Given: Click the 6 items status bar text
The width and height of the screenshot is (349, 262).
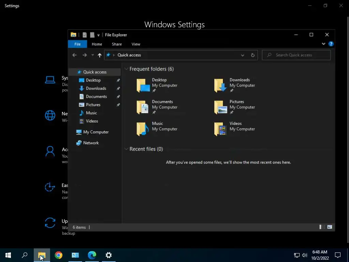Looking at the screenshot, I should pos(79,227).
